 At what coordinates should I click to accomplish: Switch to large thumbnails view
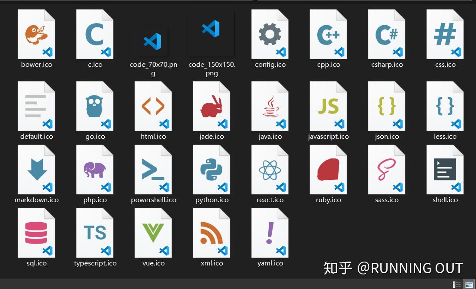pos(468,283)
